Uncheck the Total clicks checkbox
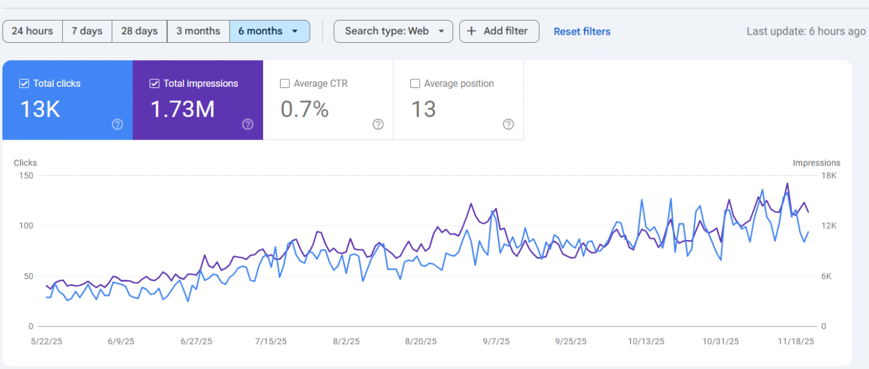 coord(24,84)
